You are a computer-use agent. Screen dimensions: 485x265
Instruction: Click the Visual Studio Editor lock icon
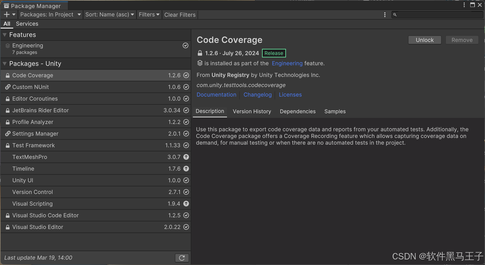click(8, 227)
